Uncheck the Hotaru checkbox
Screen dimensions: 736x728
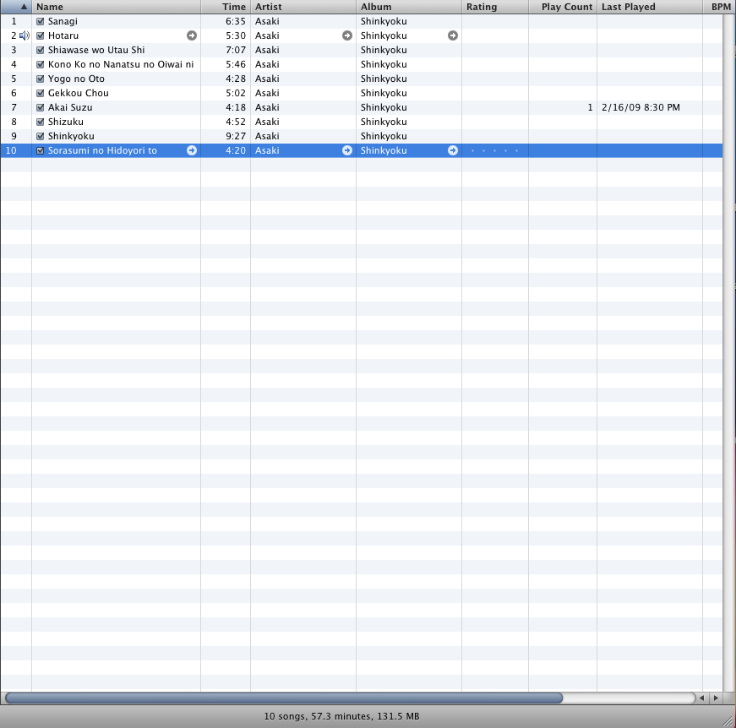click(x=41, y=35)
